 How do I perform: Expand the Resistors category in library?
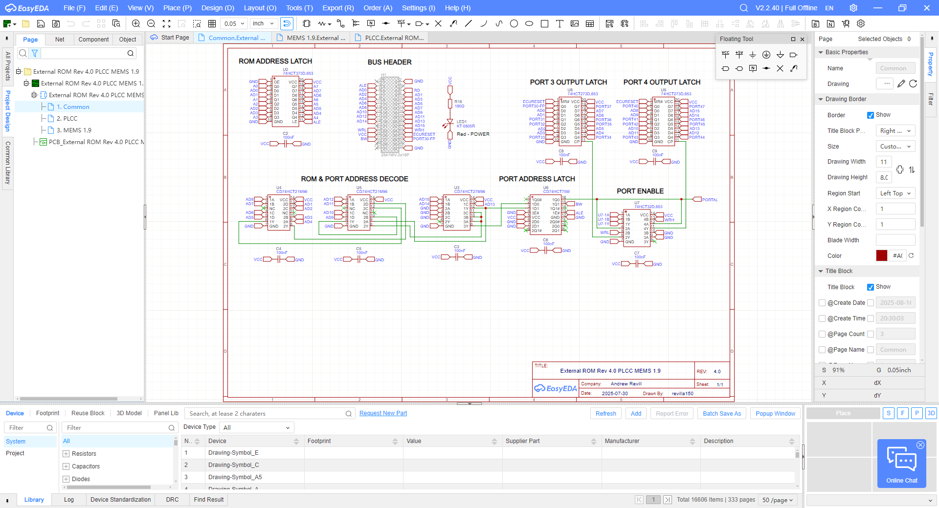coord(66,454)
